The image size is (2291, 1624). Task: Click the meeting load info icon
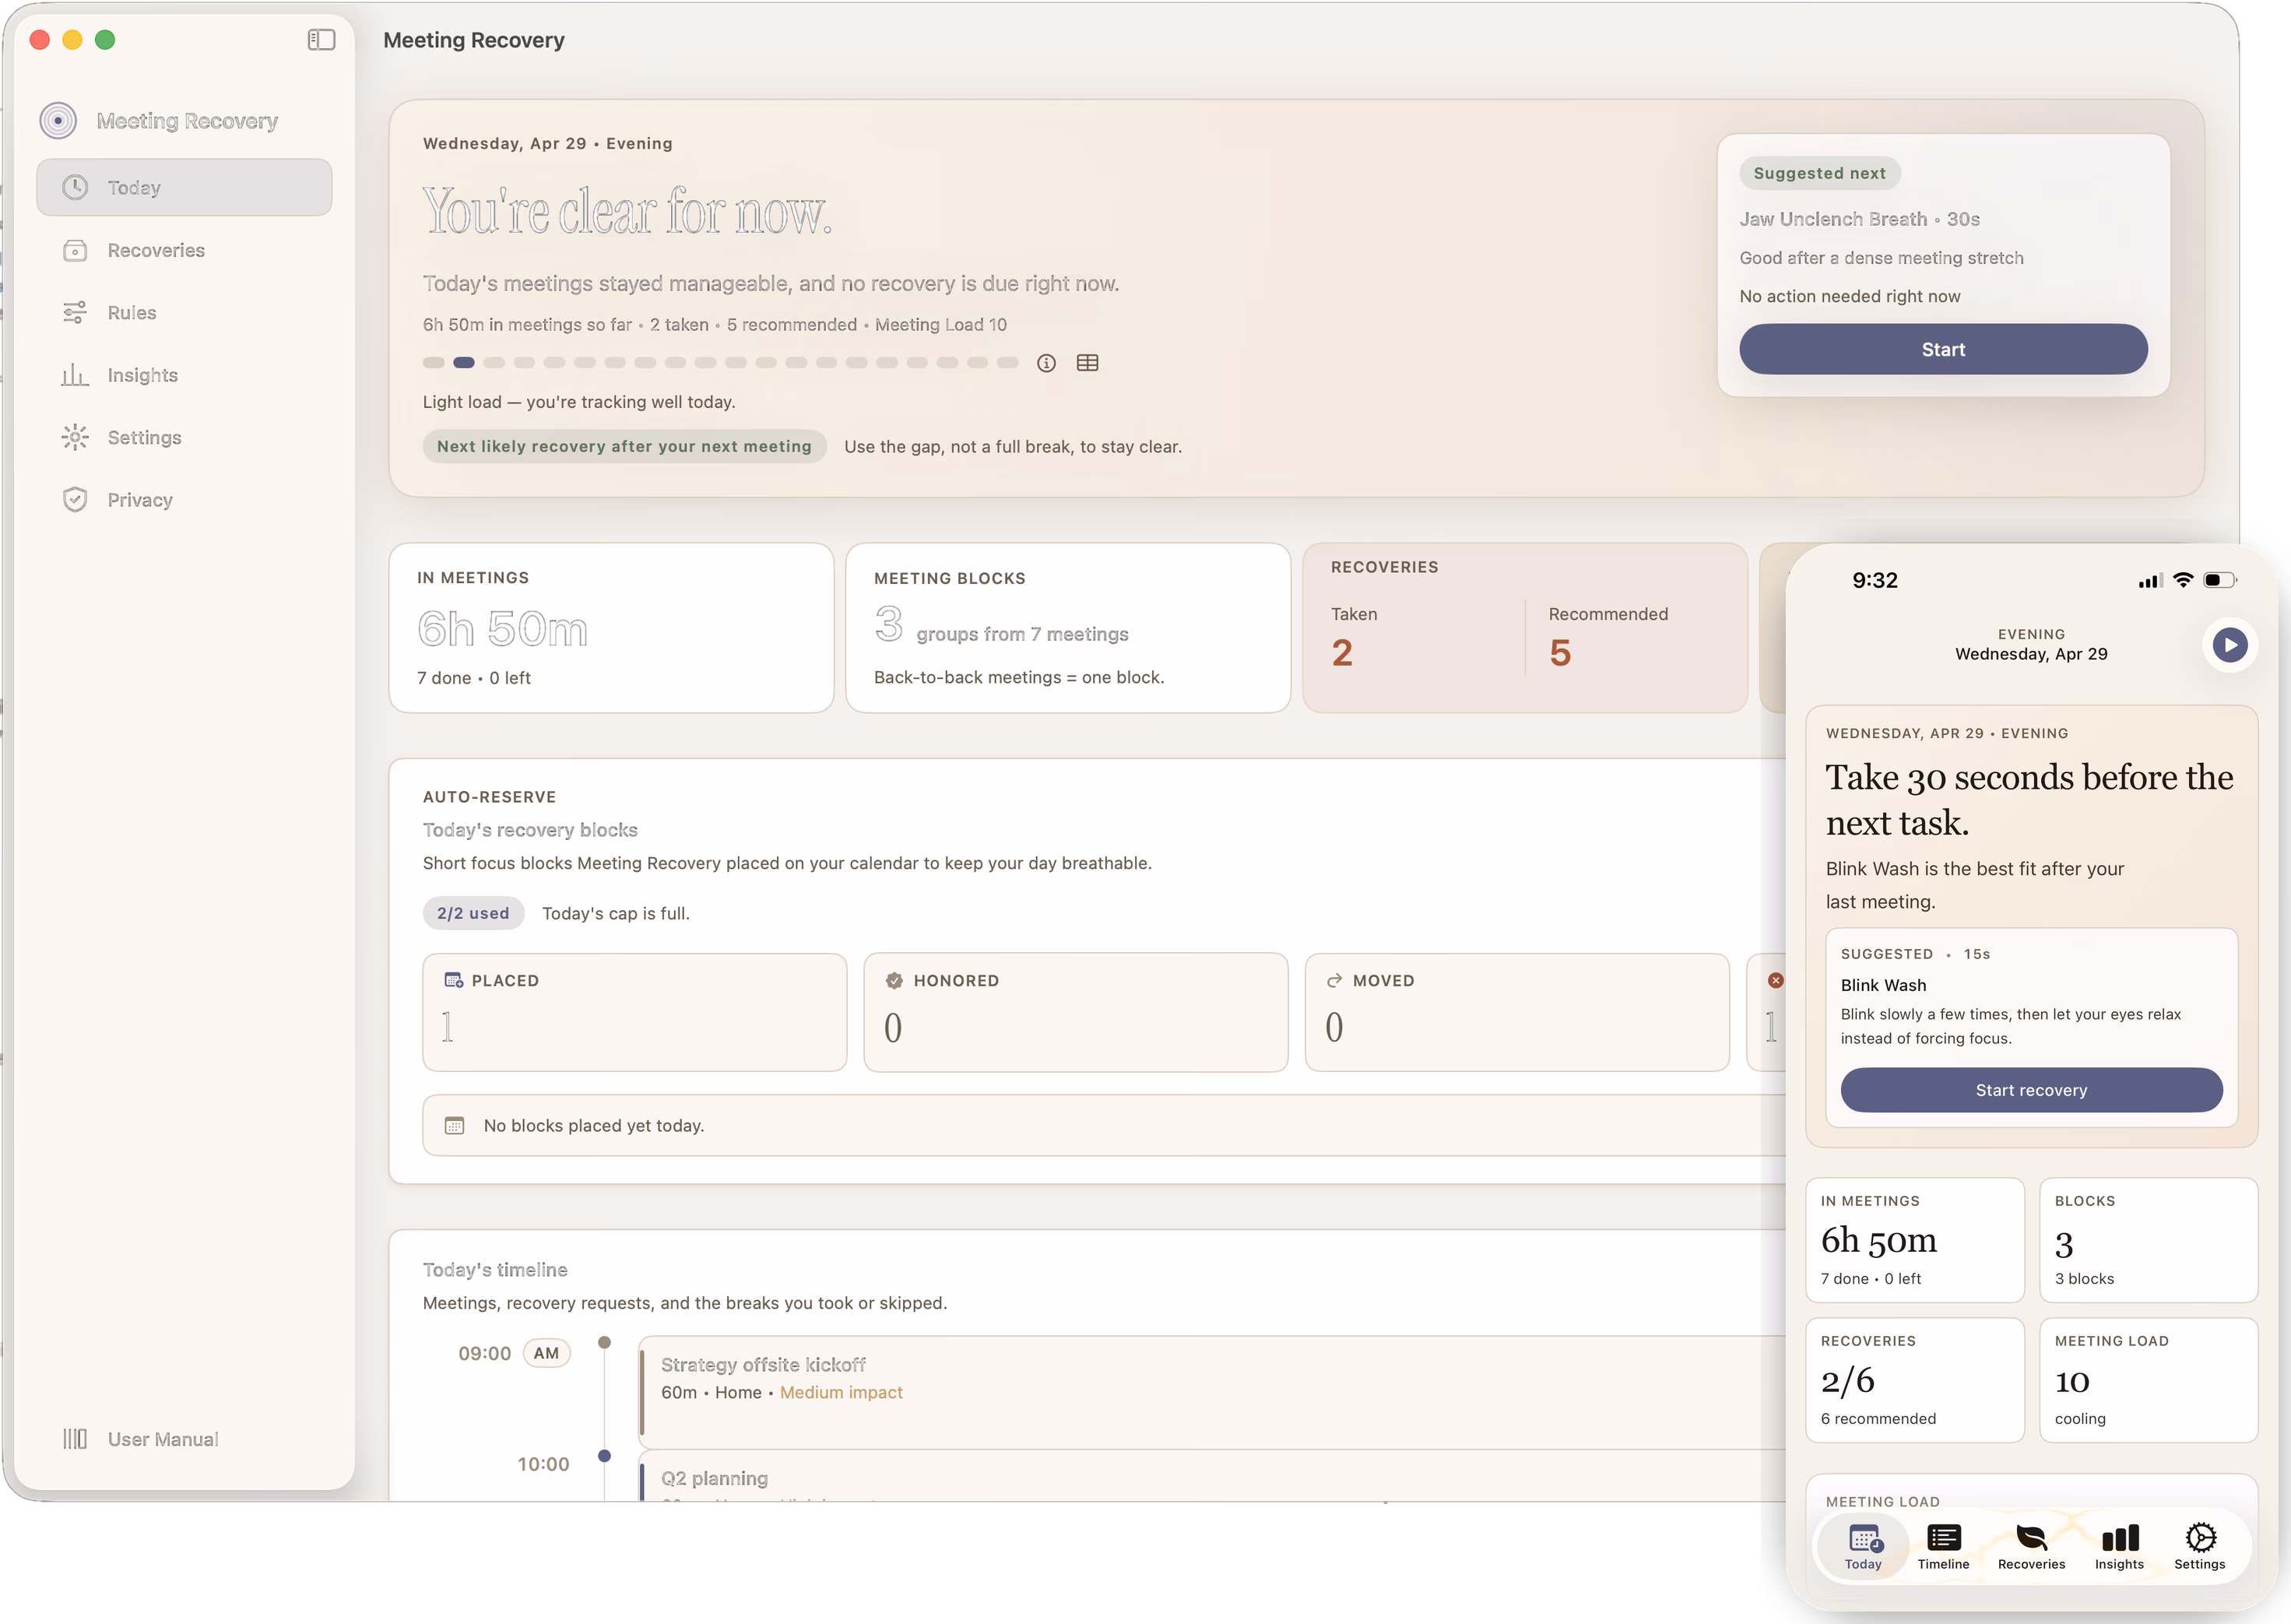tap(1046, 363)
